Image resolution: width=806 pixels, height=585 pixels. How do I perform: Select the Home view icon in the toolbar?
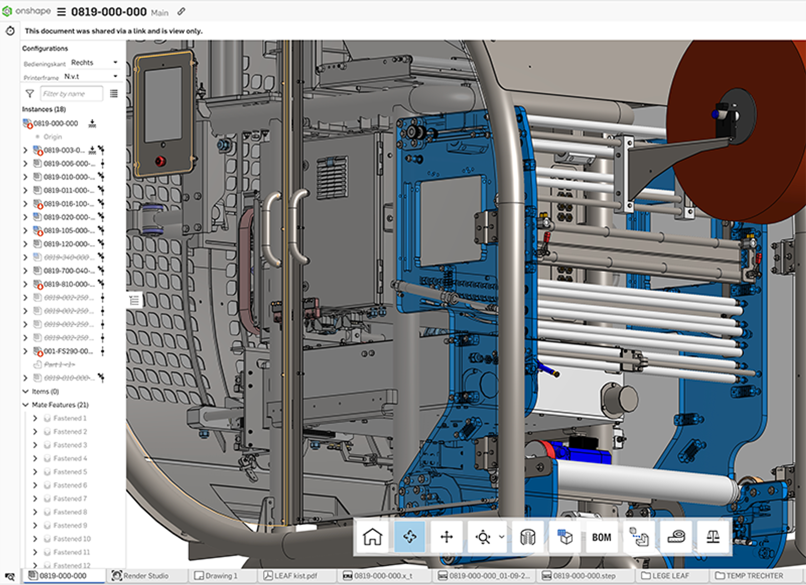[371, 537]
